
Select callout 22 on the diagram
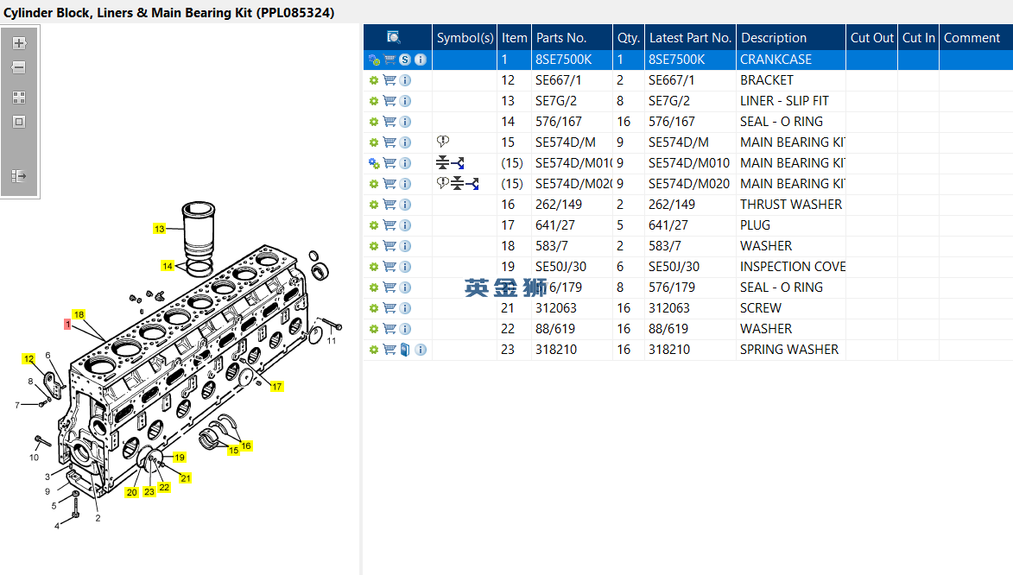tap(164, 487)
